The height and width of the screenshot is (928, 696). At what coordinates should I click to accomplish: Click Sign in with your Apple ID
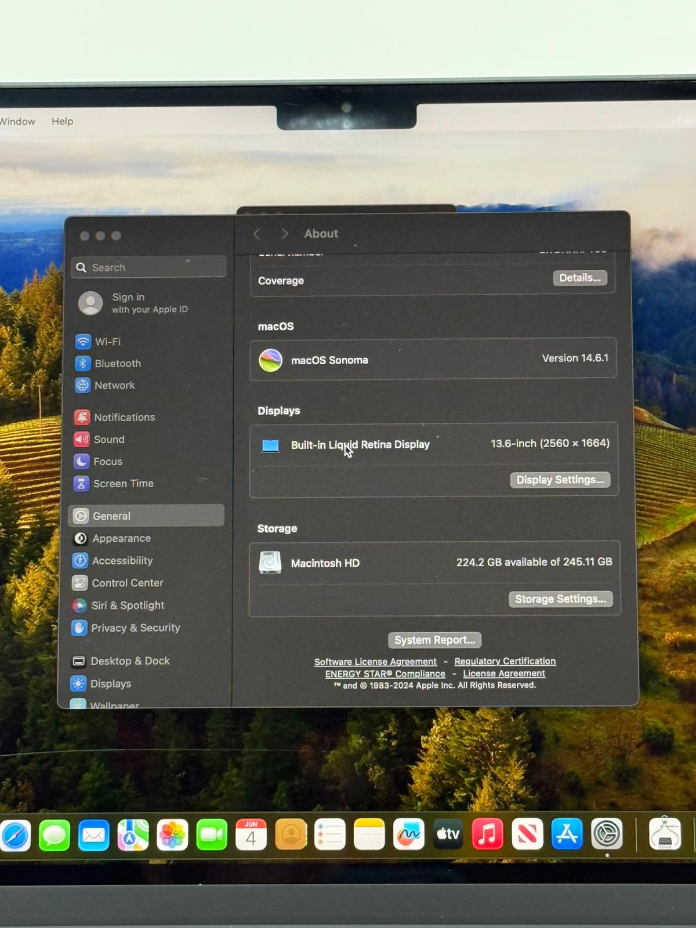(x=133, y=303)
